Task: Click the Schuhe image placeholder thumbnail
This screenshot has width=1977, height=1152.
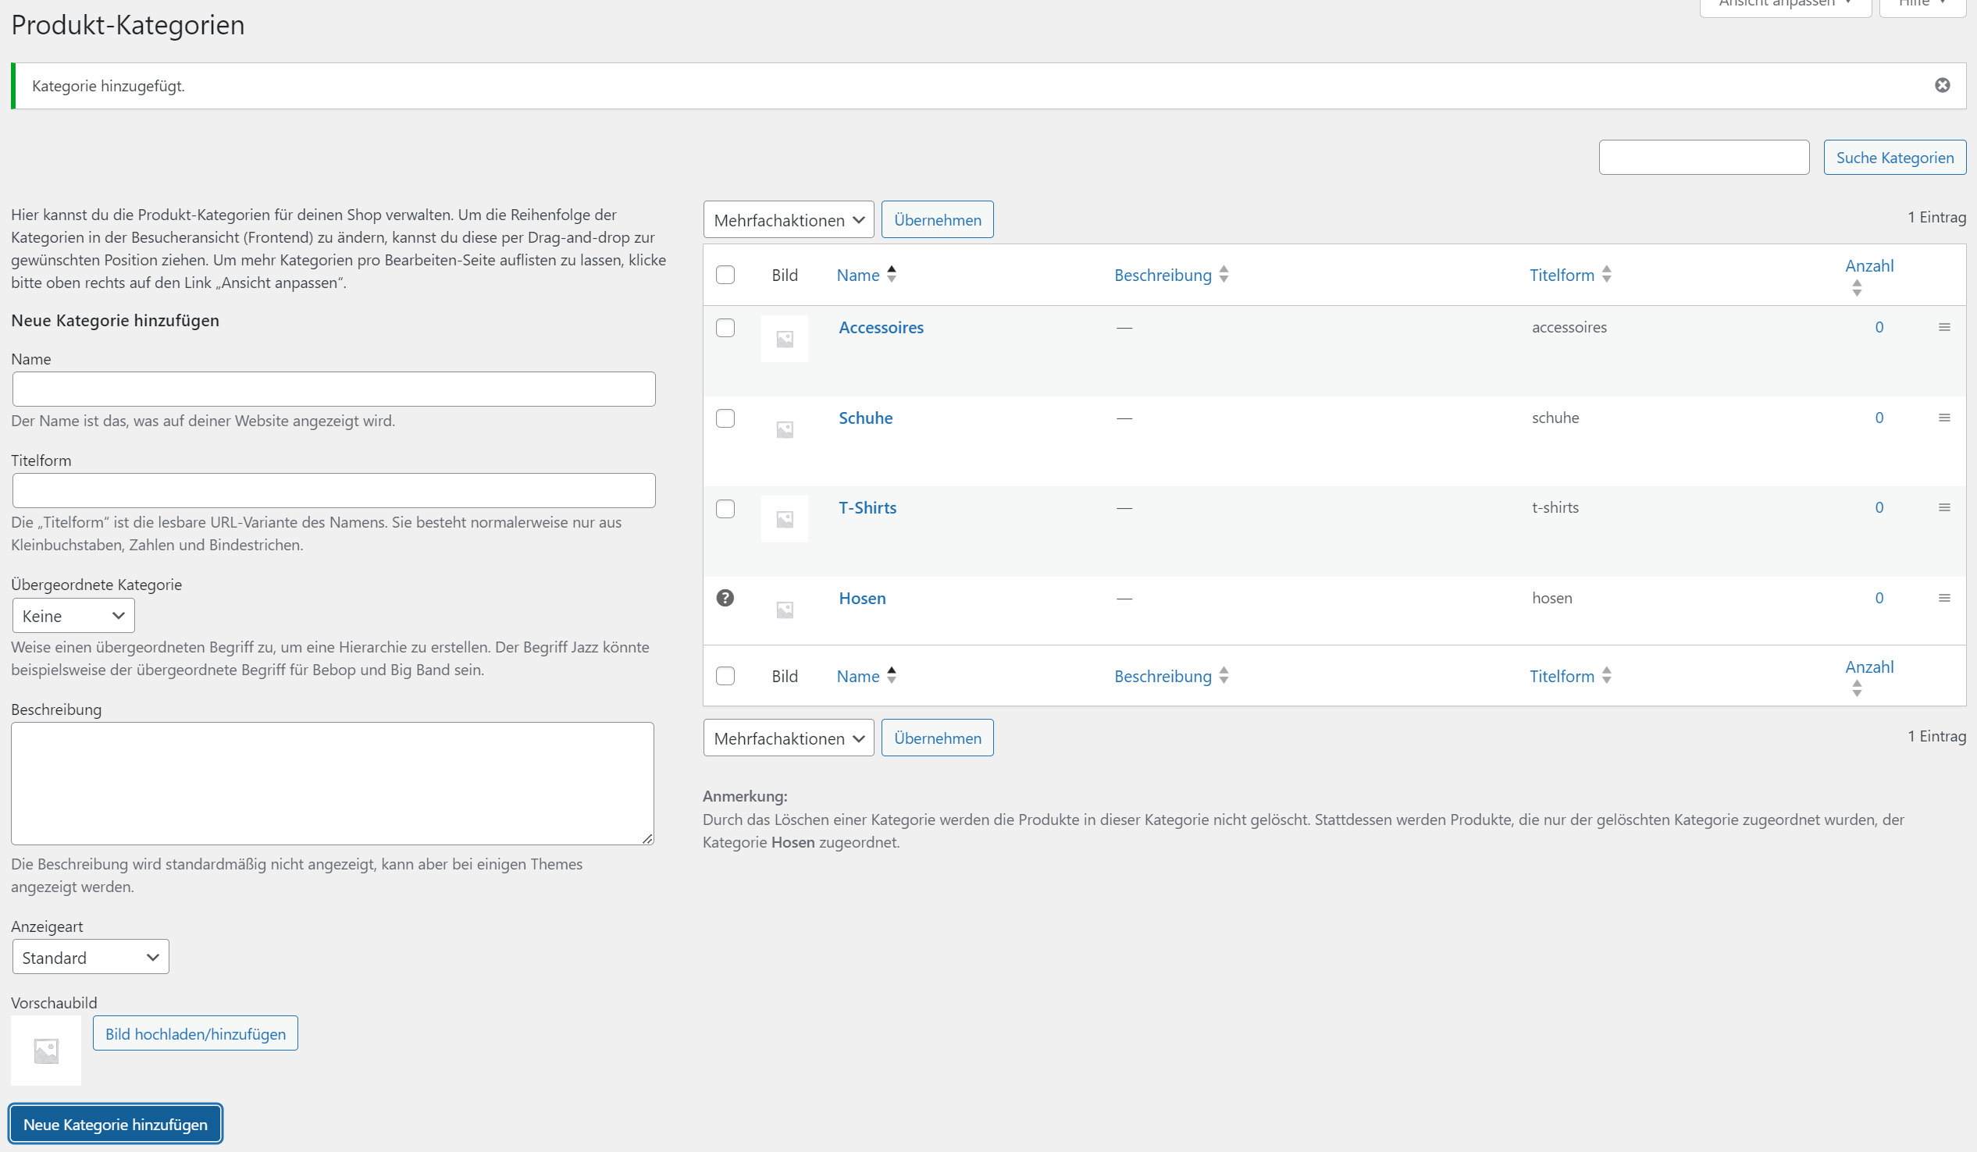Action: 784,429
